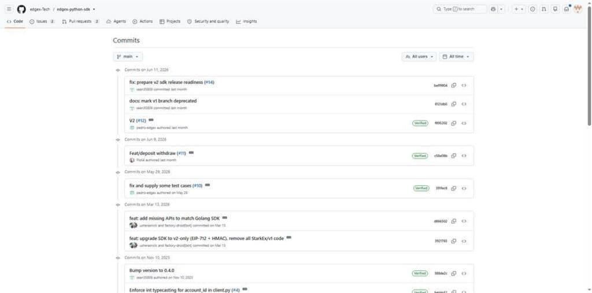Expand 'Feat/deposit withdraw' commit description ellipsis
The image size is (592, 293).
pos(191,153)
